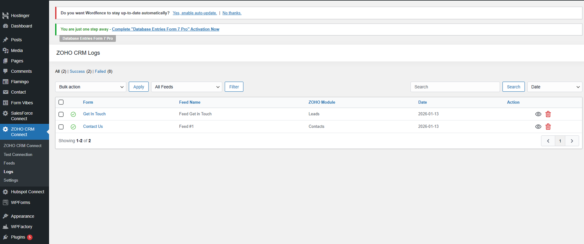Screen dimensions: 584x244
Task: Click the Plugins plug icon
Action: pyautogui.click(x=6, y=237)
